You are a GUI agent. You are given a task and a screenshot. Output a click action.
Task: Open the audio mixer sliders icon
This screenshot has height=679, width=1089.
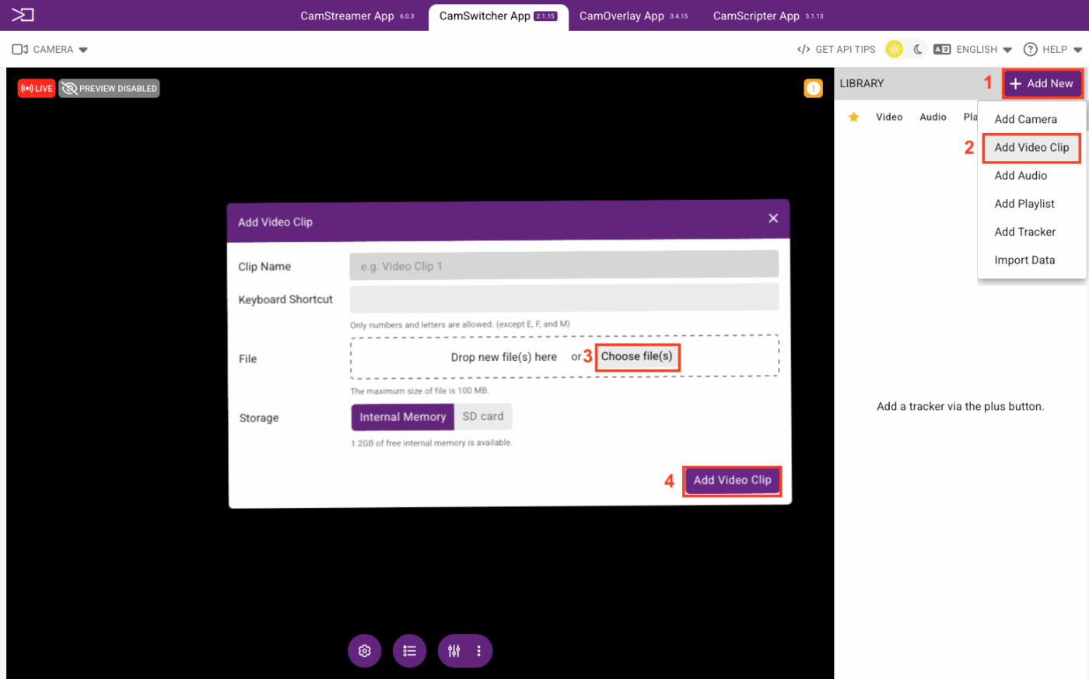coord(454,651)
